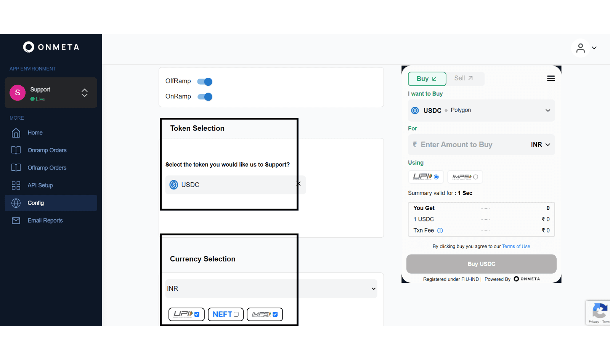Viewport: 610px width, 343px height.
Task: Open the USDC Polygon token dropdown
Action: [x=481, y=111]
